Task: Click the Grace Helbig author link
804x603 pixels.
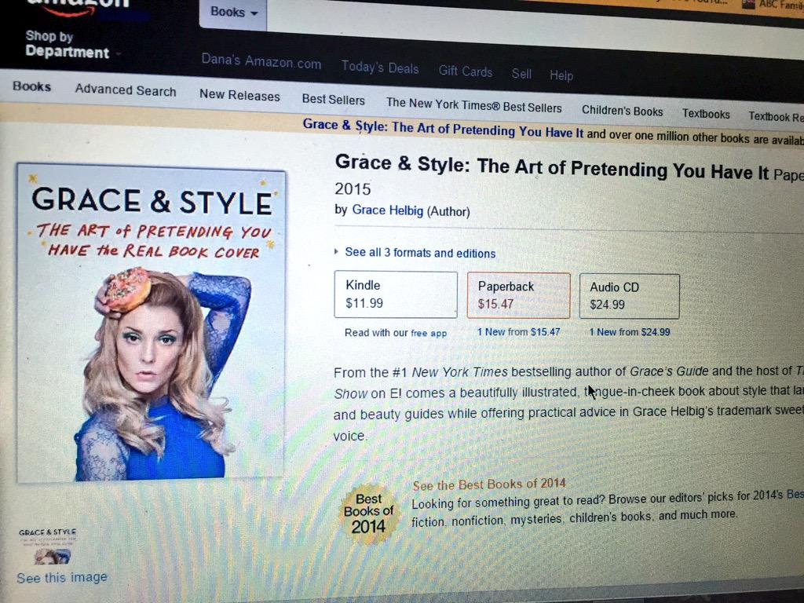Action: click(387, 210)
